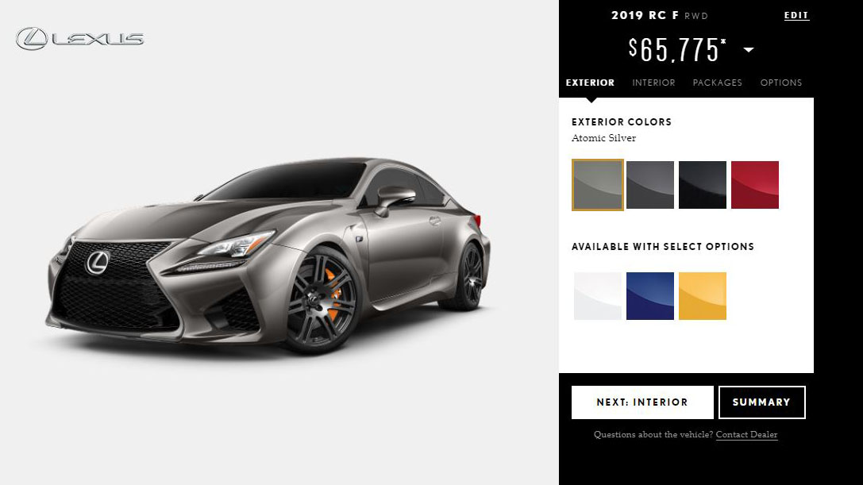Expand the price details dropdown arrow
This screenshot has height=485, width=863.
coord(749,50)
